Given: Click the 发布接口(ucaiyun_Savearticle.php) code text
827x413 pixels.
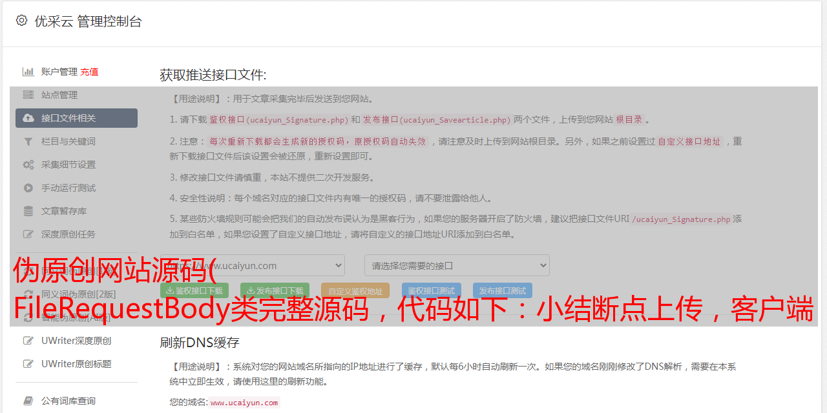Looking at the screenshot, I should point(437,119).
